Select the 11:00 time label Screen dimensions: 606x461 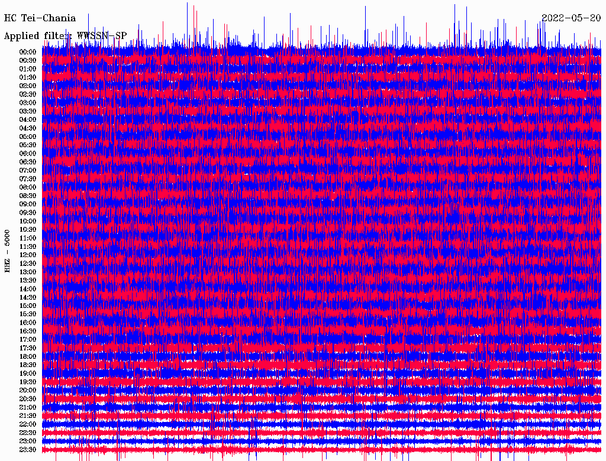(28, 238)
